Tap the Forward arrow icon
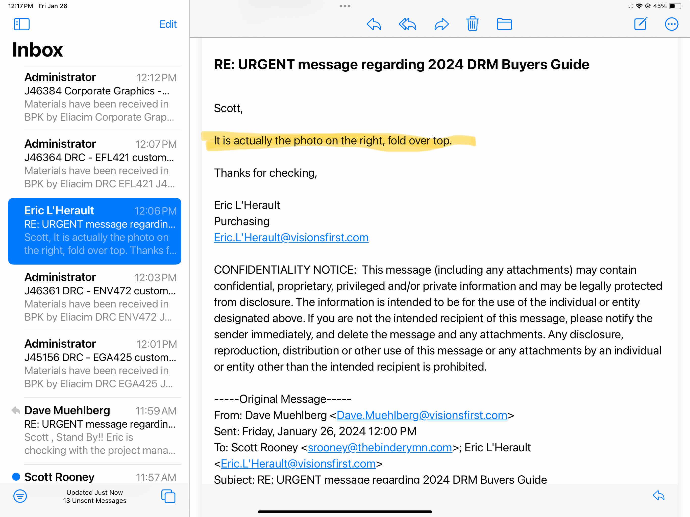 pyautogui.click(x=441, y=24)
